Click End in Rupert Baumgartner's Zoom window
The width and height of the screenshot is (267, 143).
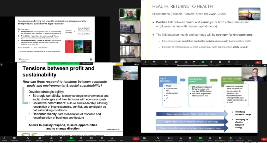tap(136, 139)
